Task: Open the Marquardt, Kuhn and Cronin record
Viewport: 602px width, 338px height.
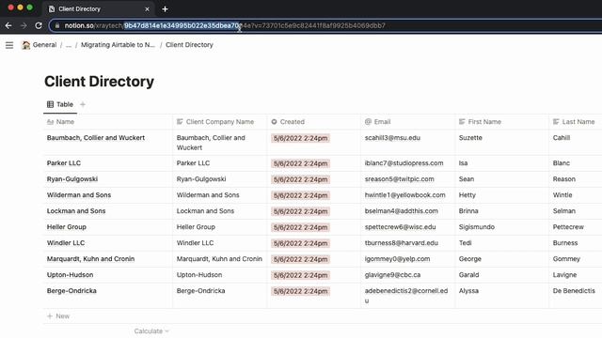Action: click(90, 259)
